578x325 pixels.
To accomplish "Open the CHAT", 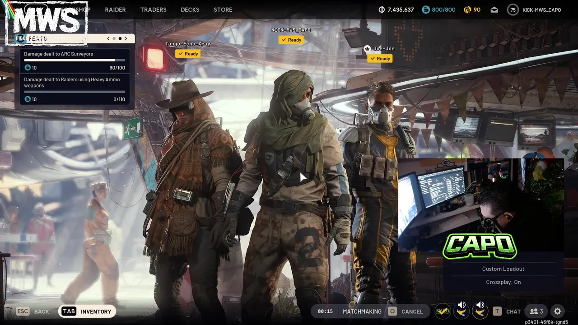I will [513, 312].
